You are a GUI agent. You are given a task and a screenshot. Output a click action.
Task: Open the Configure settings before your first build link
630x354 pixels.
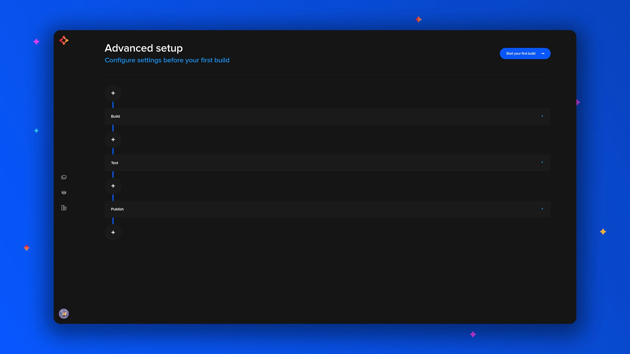pyautogui.click(x=167, y=60)
